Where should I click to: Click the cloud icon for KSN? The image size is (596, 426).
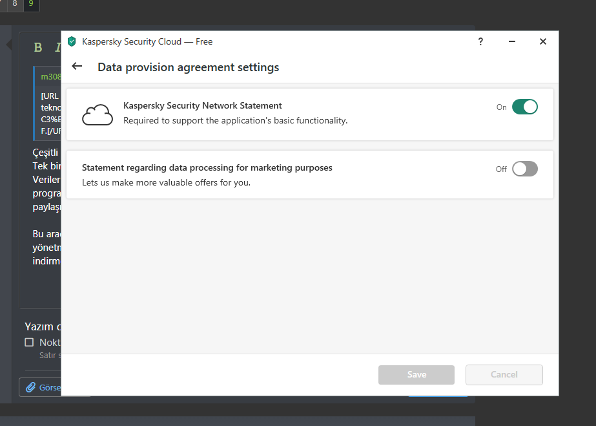pyautogui.click(x=98, y=114)
